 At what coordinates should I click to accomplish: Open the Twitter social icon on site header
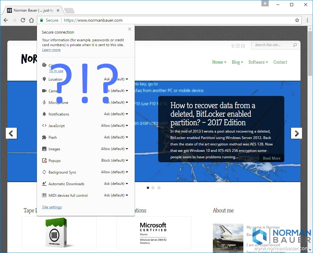(x=233, y=46)
